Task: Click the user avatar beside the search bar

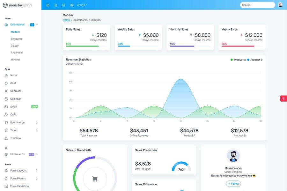Action: click(x=280, y=4)
